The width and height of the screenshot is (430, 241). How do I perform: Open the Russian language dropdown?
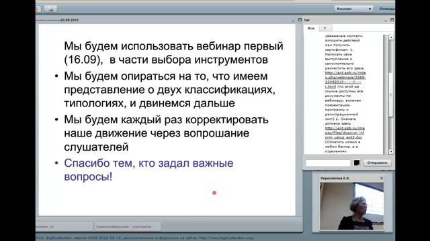tap(353, 9)
